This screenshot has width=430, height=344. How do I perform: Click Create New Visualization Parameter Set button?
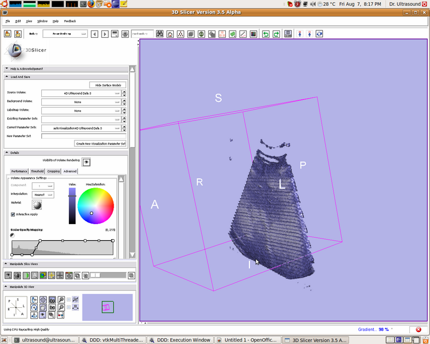(100, 143)
